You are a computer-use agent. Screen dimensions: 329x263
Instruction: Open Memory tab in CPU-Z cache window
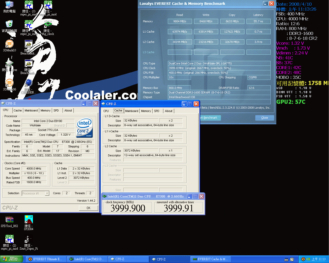[146, 111]
